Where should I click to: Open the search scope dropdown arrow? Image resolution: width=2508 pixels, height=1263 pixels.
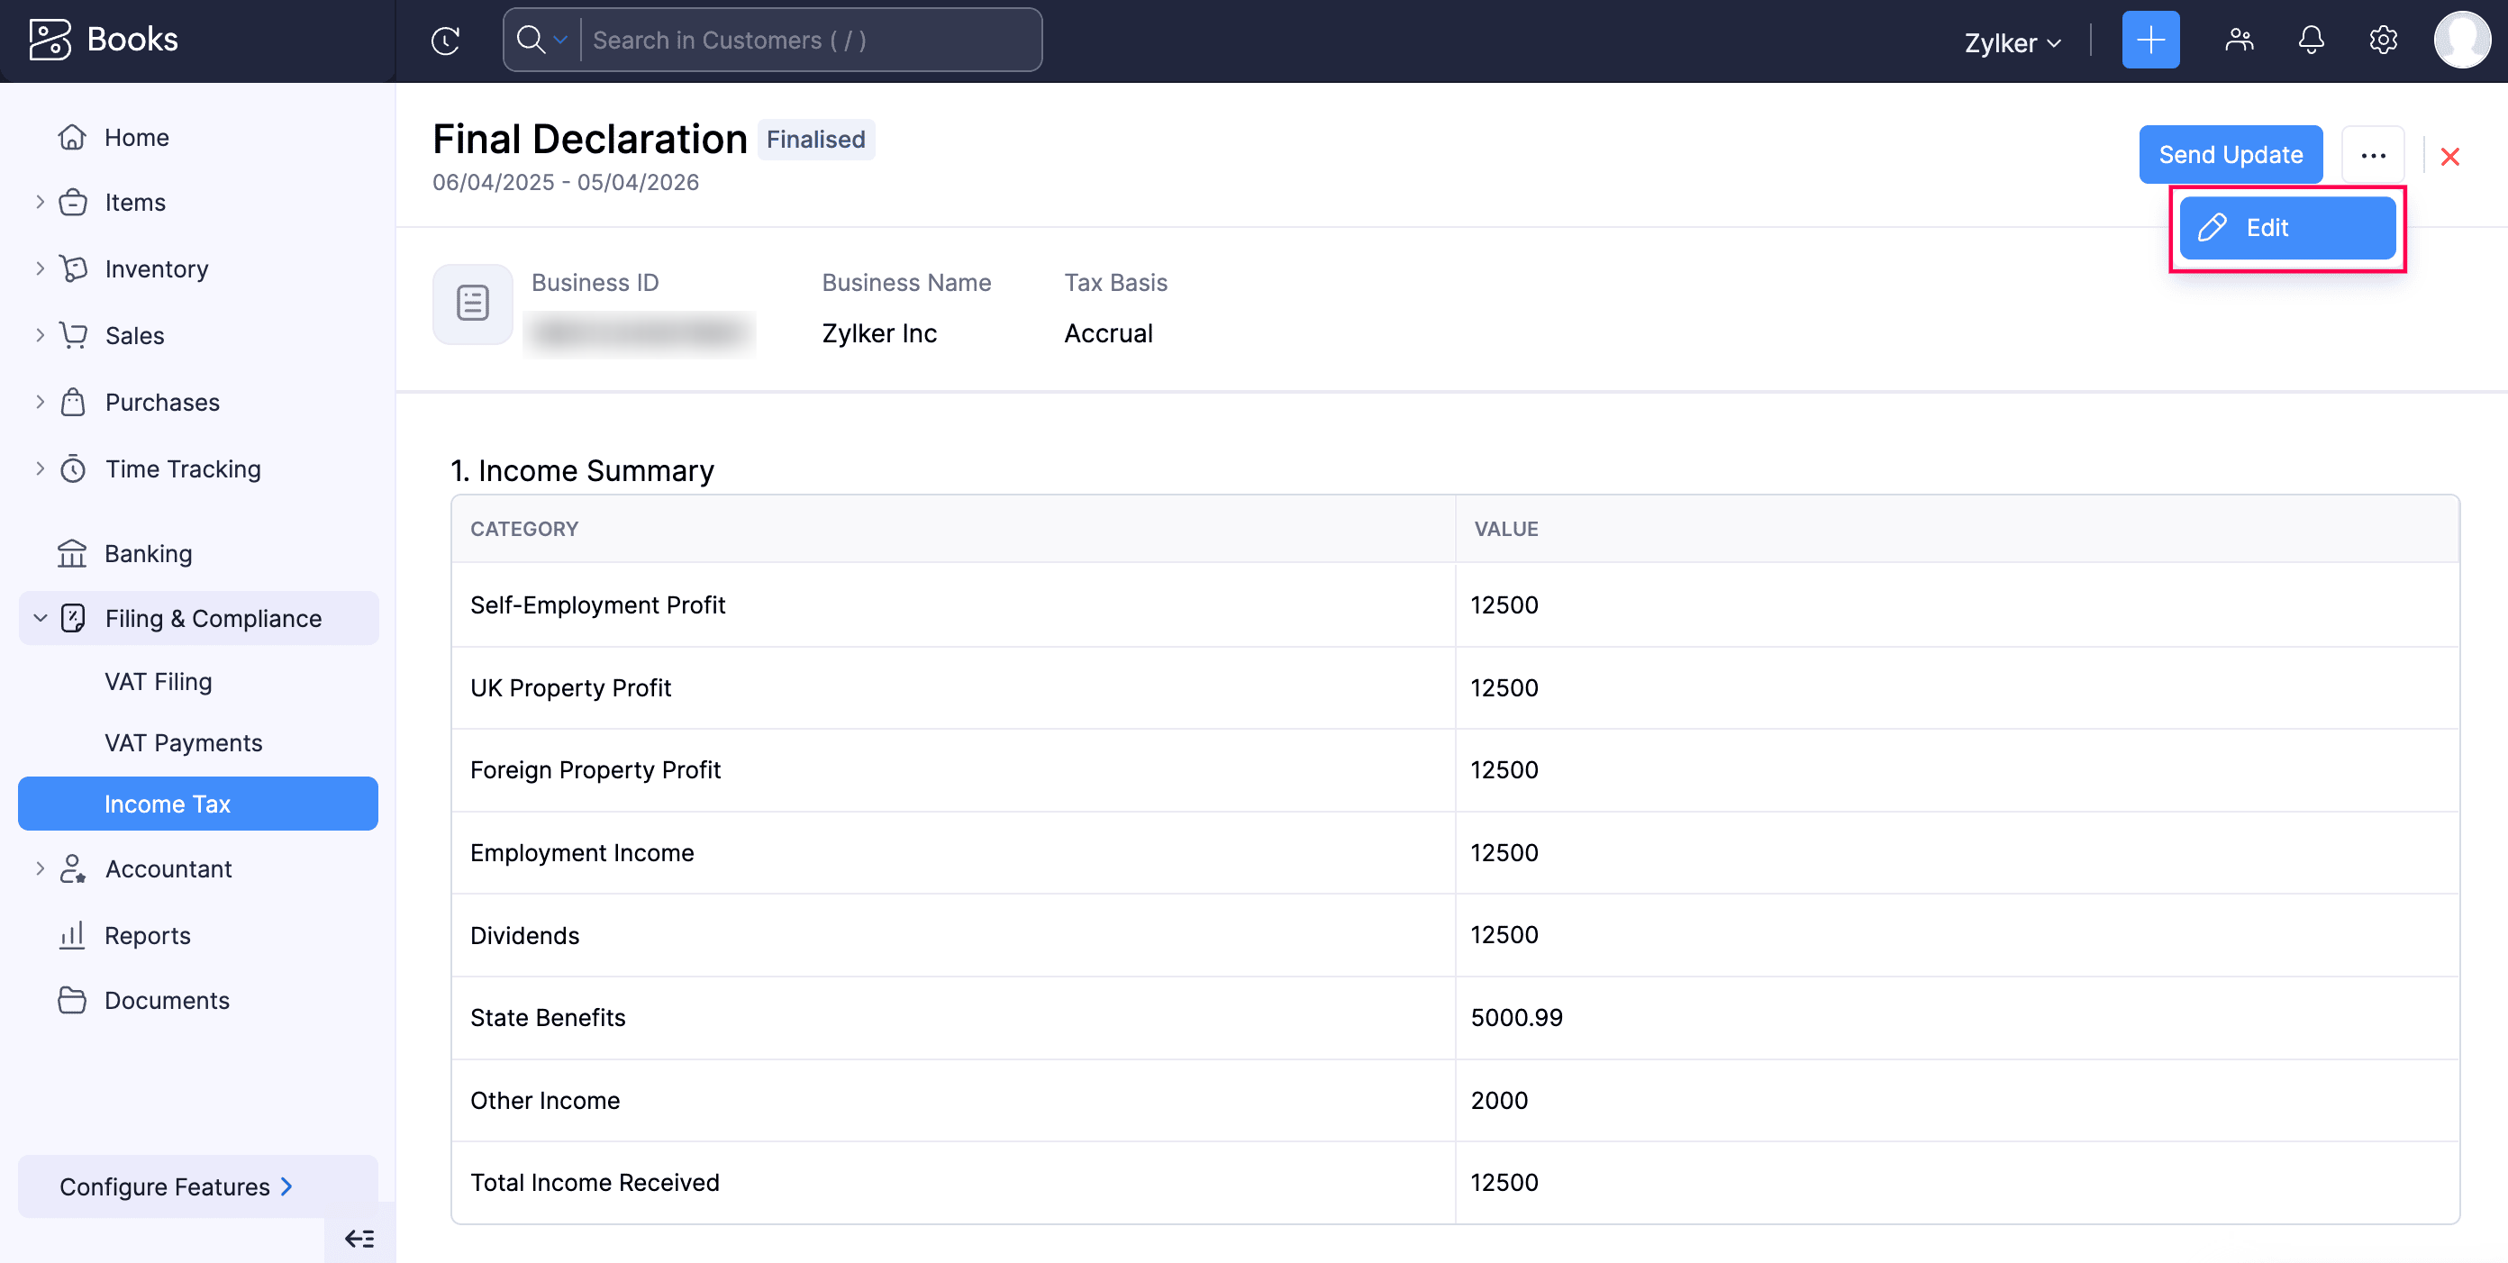coord(559,40)
